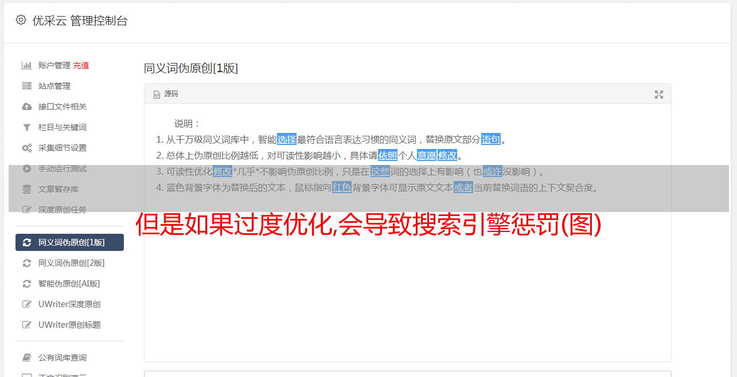
Task: Click the 栏目与关键词 filter icon
Action: pos(26,127)
